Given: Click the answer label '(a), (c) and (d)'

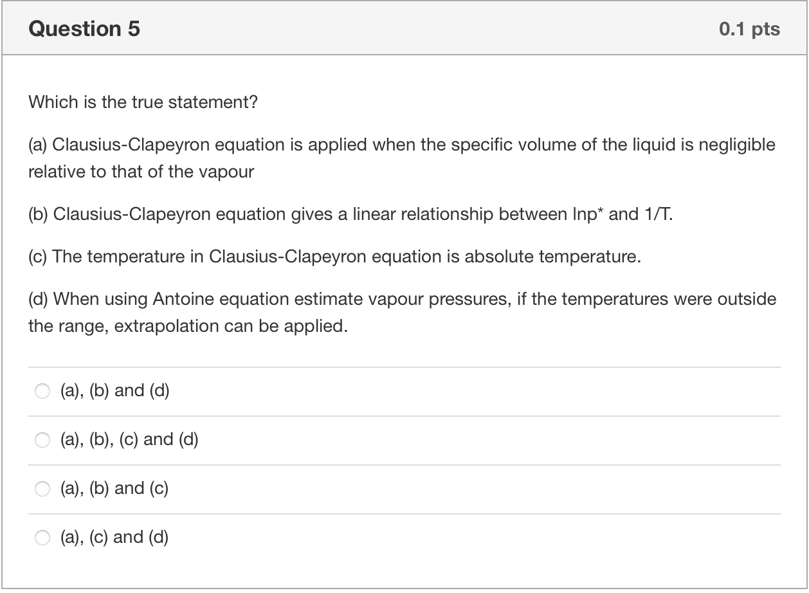Looking at the screenshot, I should point(114,537).
